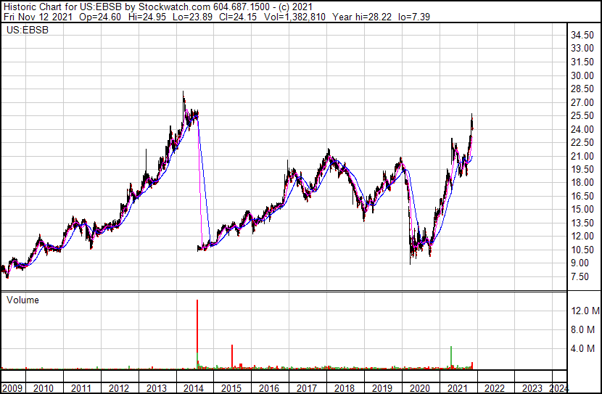Select the 2019 year label on time axis

tap(382, 388)
